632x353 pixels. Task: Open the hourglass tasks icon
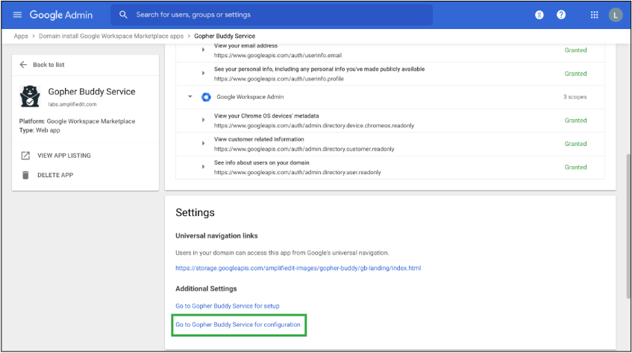pyautogui.click(x=539, y=15)
